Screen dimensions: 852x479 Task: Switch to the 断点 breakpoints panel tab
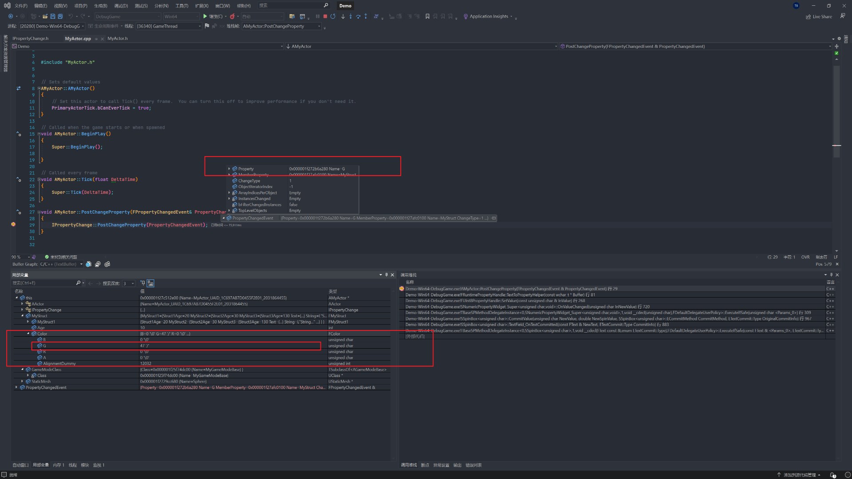pyautogui.click(x=425, y=465)
